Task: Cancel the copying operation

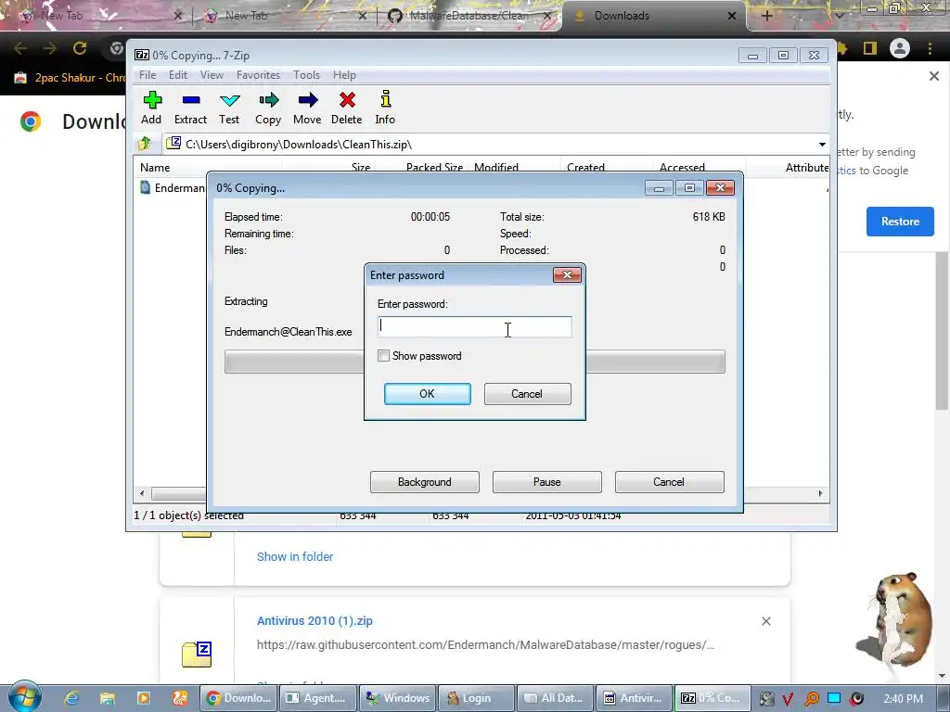Action: [669, 482]
